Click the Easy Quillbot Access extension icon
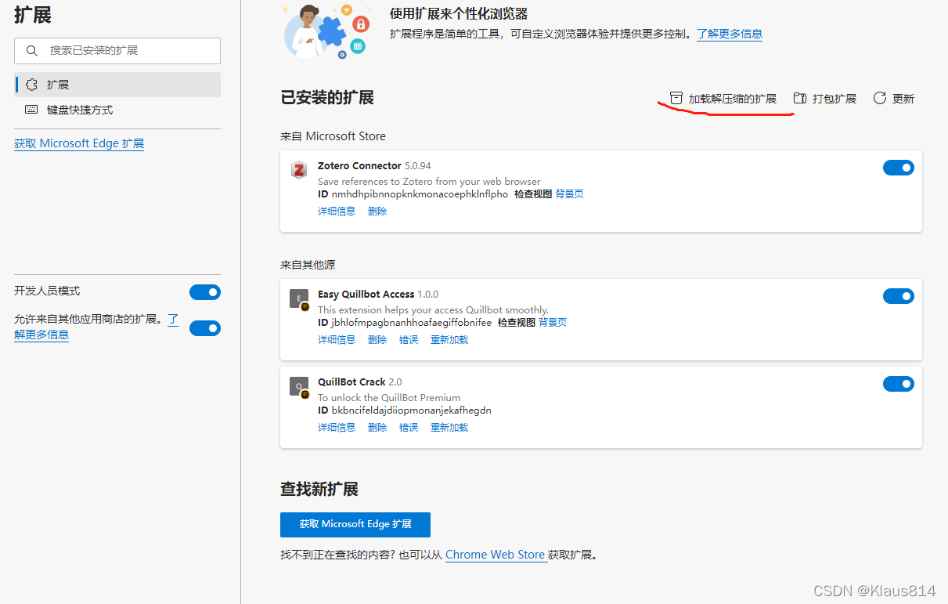The image size is (948, 604). [300, 299]
